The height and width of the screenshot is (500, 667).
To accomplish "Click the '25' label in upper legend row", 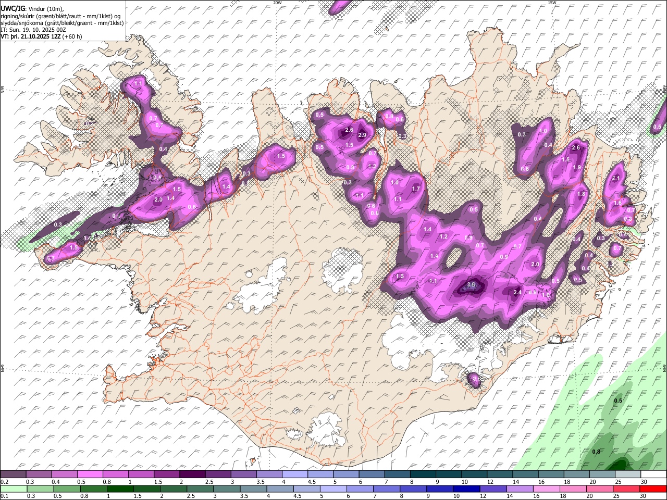I will click(618, 482).
